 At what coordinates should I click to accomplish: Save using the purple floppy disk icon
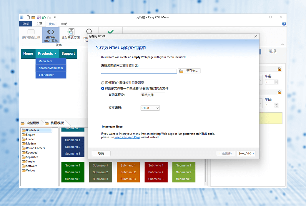coord(39,17)
